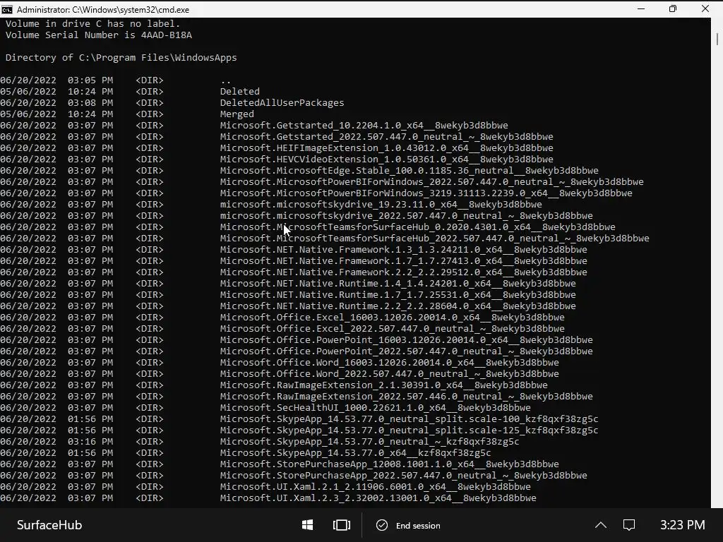The width and height of the screenshot is (723, 542).
Task: Click MicrosoftPowerBIForWindows_2022.507.447.0 entry
Action: (431, 181)
